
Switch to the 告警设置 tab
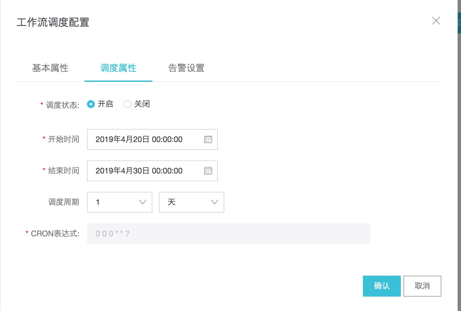click(186, 68)
